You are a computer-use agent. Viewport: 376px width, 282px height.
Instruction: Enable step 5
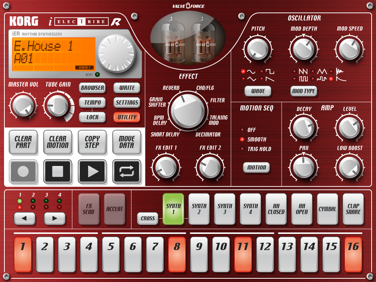111,254
